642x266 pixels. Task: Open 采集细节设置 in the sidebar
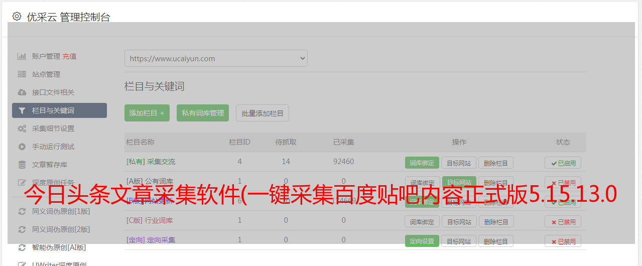point(53,128)
